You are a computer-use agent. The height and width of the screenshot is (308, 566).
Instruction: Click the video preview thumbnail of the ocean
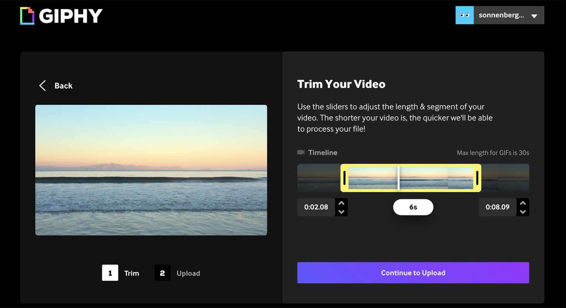pyautogui.click(x=151, y=170)
